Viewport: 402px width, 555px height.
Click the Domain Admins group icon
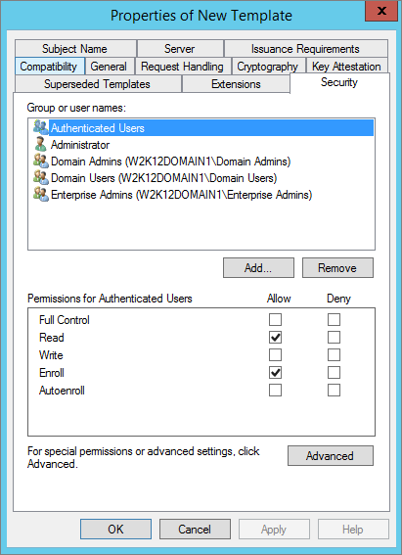click(41, 162)
